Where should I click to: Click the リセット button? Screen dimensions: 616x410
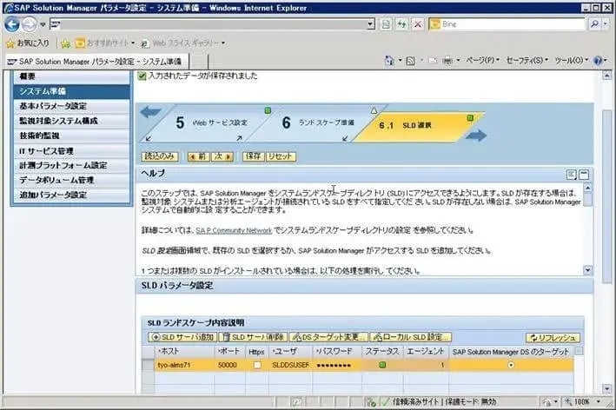point(281,156)
